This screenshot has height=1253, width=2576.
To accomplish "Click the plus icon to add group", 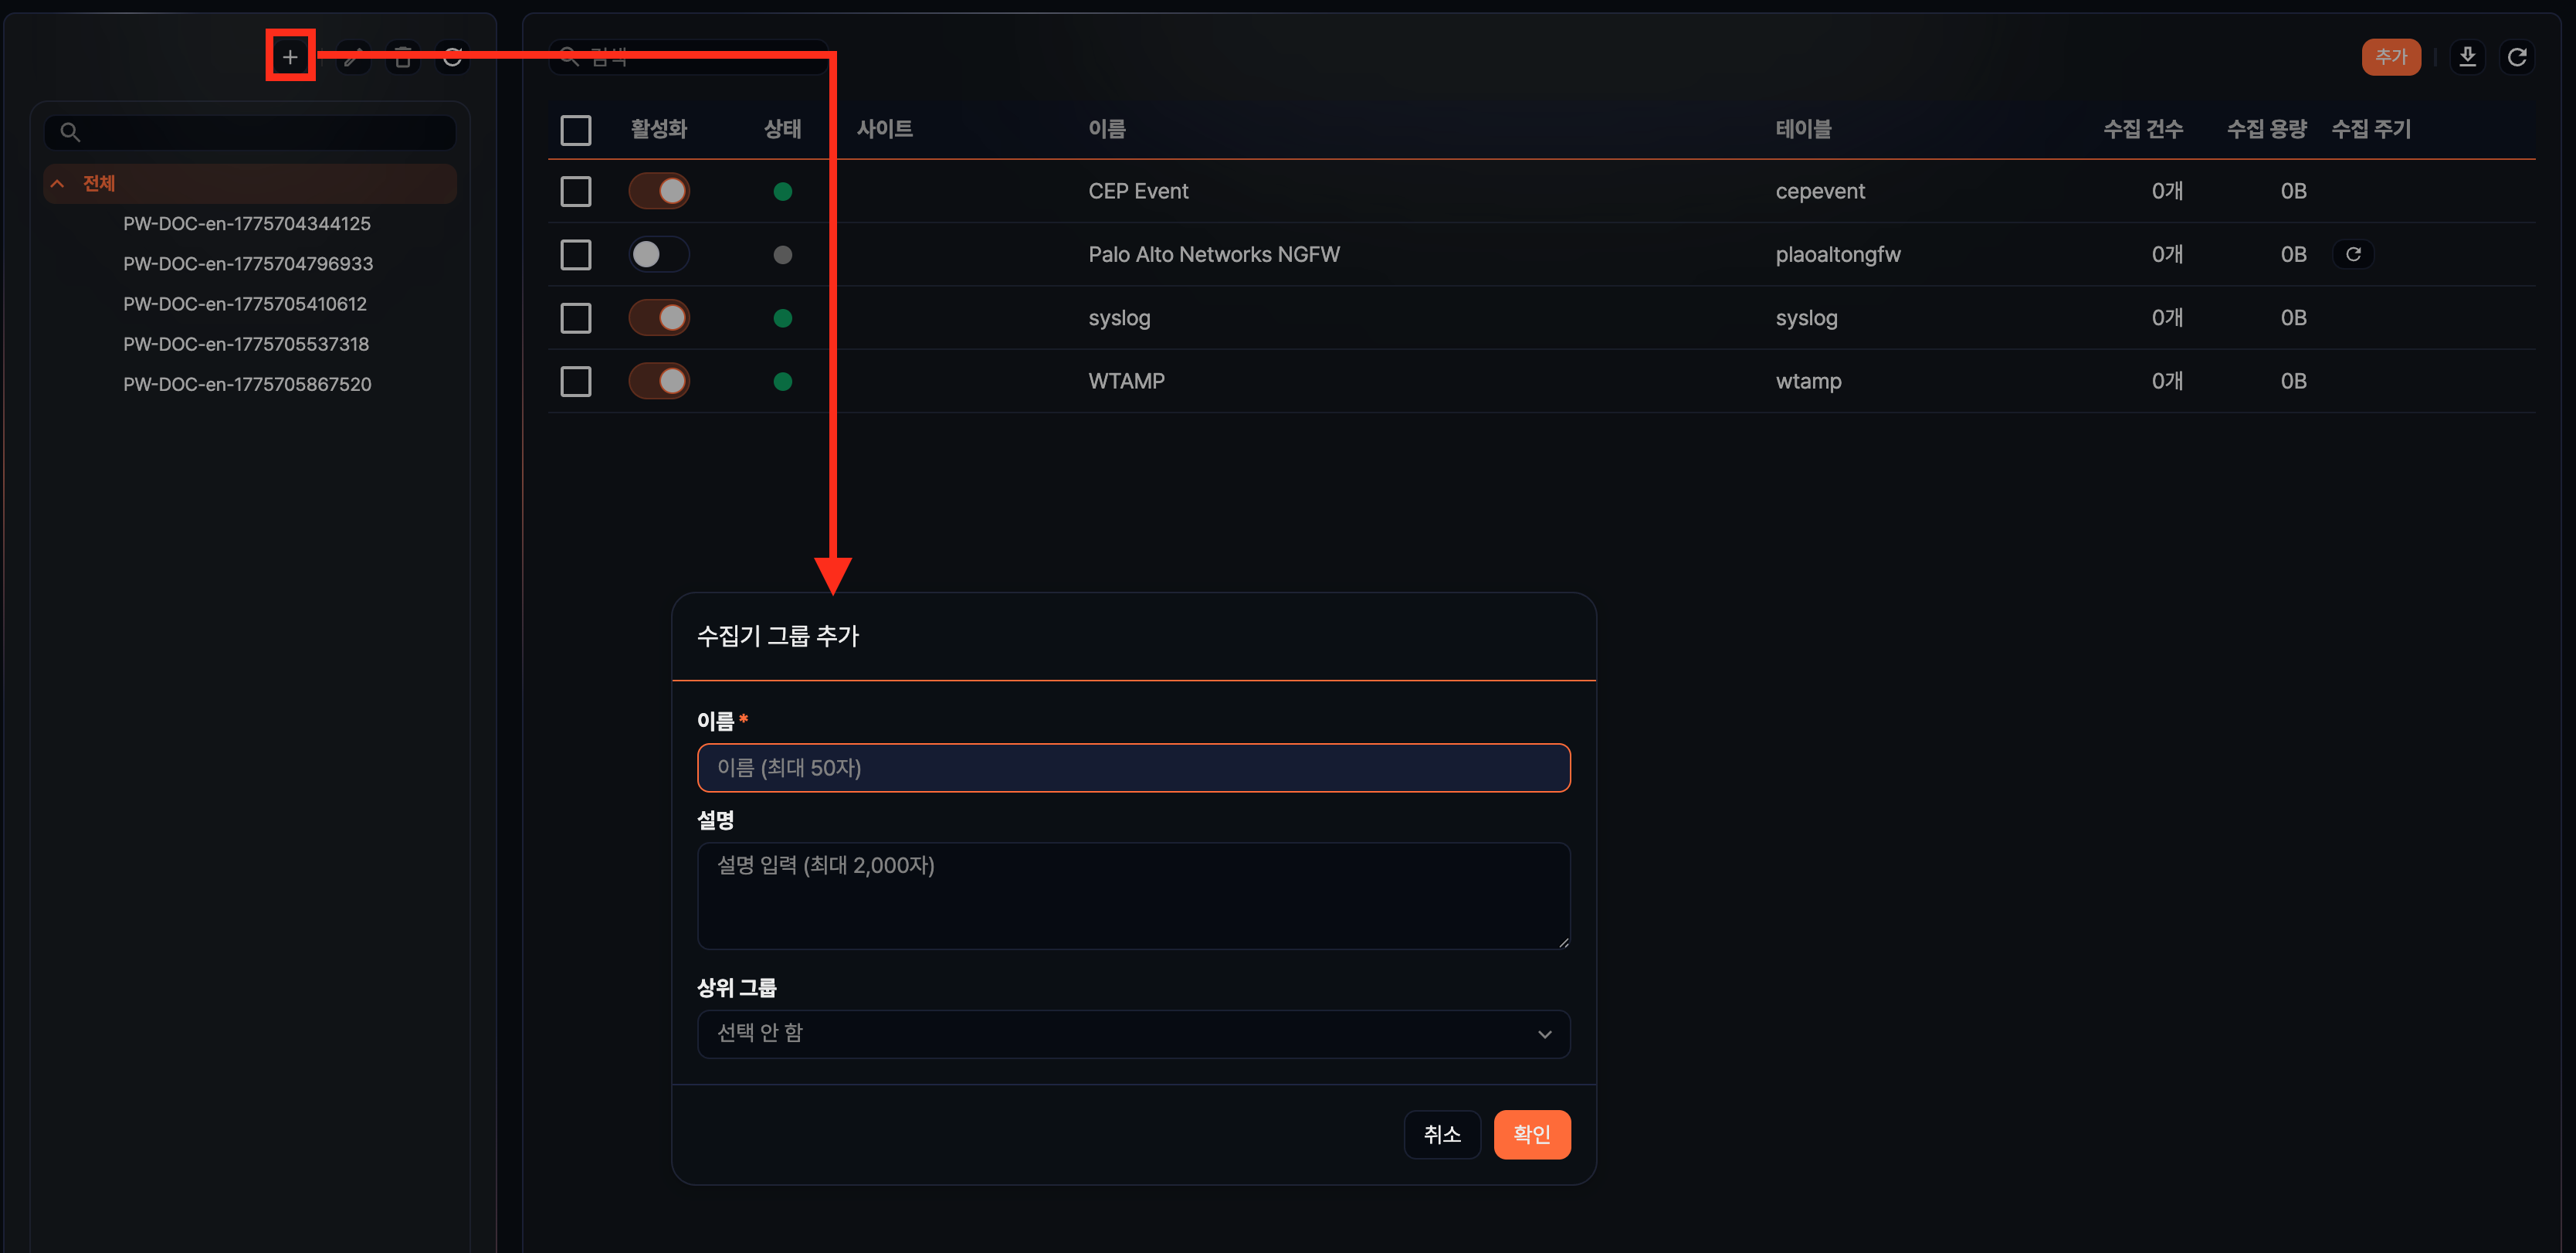I will 290,57.
